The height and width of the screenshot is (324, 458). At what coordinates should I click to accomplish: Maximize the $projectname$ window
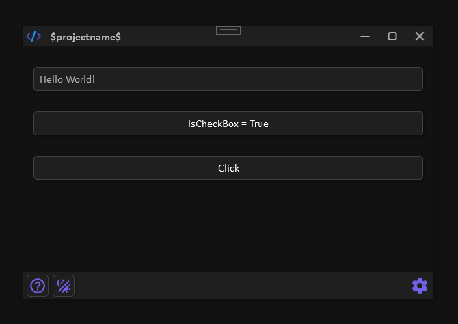392,36
